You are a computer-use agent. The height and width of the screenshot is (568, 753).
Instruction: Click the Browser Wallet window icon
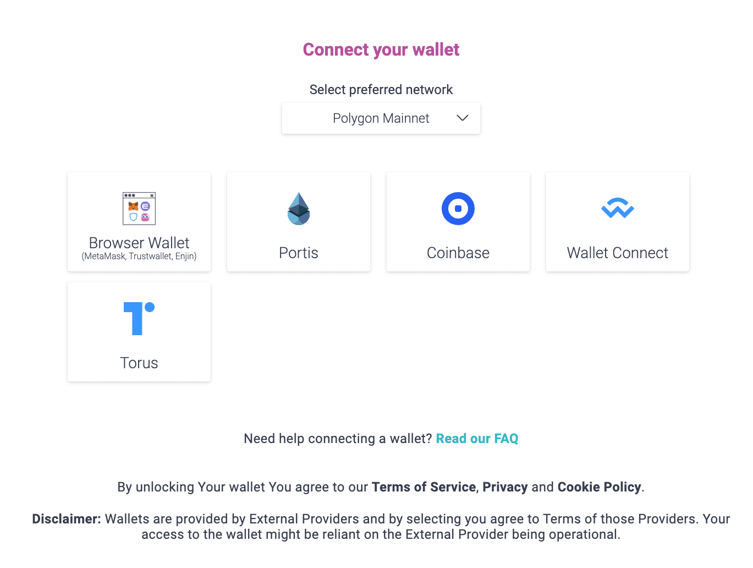pos(139,209)
